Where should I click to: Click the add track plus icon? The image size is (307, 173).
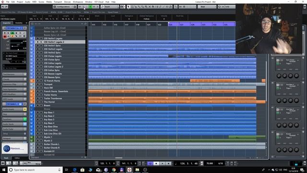tap(82, 24)
